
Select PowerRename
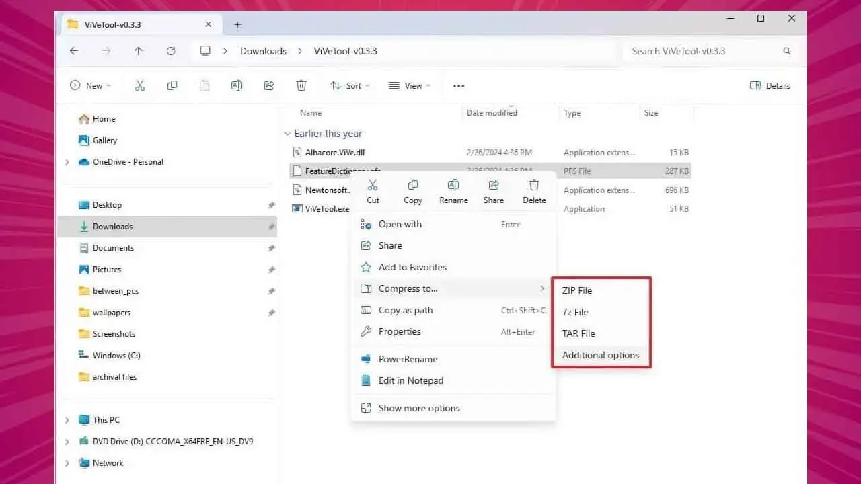click(x=453, y=359)
